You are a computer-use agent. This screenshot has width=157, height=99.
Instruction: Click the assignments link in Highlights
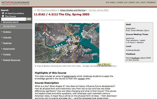[70, 76]
